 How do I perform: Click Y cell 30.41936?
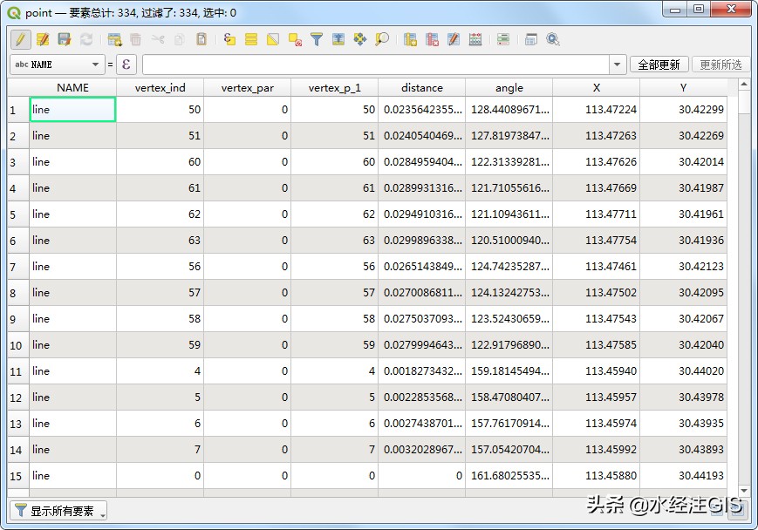click(x=683, y=240)
